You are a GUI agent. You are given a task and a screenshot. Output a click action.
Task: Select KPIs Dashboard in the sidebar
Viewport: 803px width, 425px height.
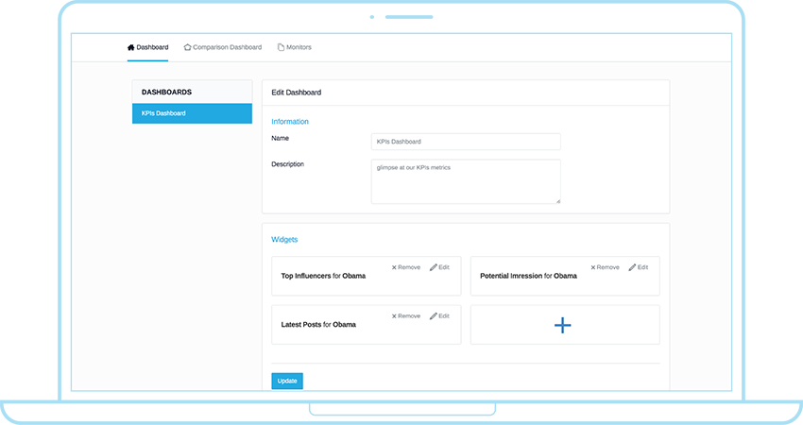pyautogui.click(x=192, y=113)
